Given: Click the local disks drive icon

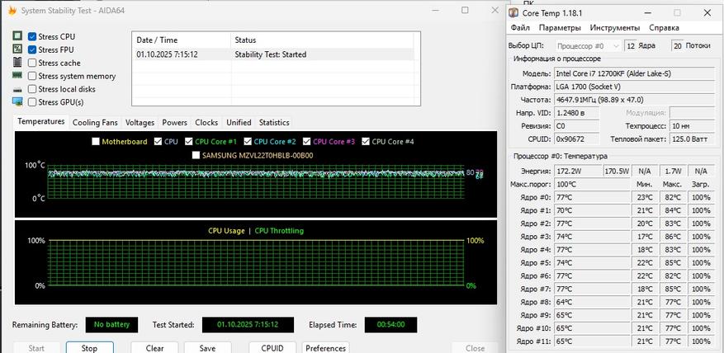Looking at the screenshot, I should click(x=17, y=89).
